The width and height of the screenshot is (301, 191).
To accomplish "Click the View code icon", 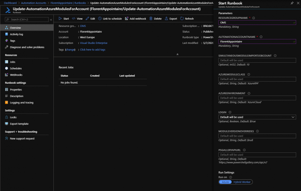I will tap(73, 18).
